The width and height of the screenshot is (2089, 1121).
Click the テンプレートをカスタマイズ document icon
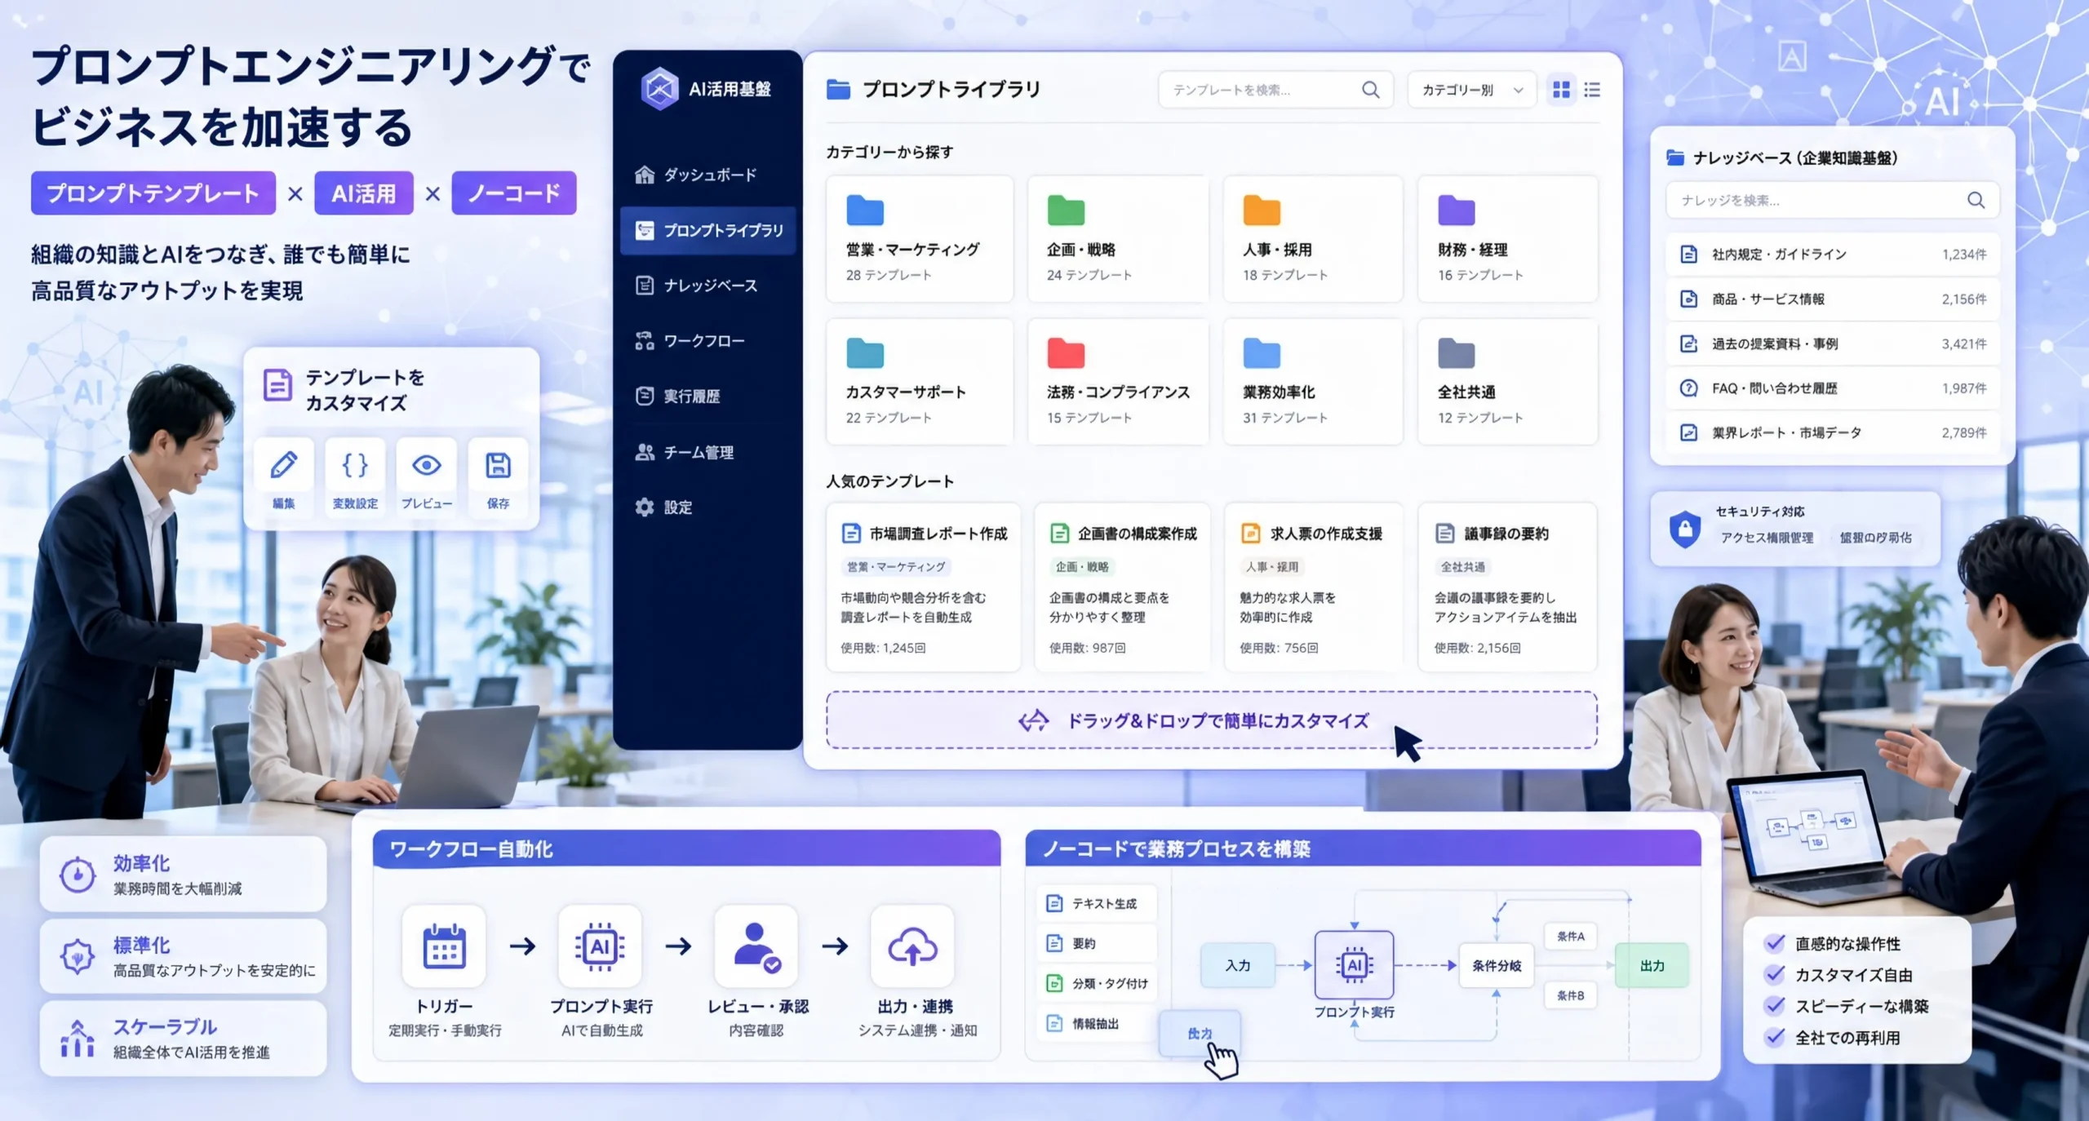[x=277, y=385]
